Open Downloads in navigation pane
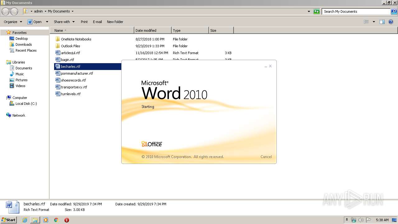 [x=24, y=44]
